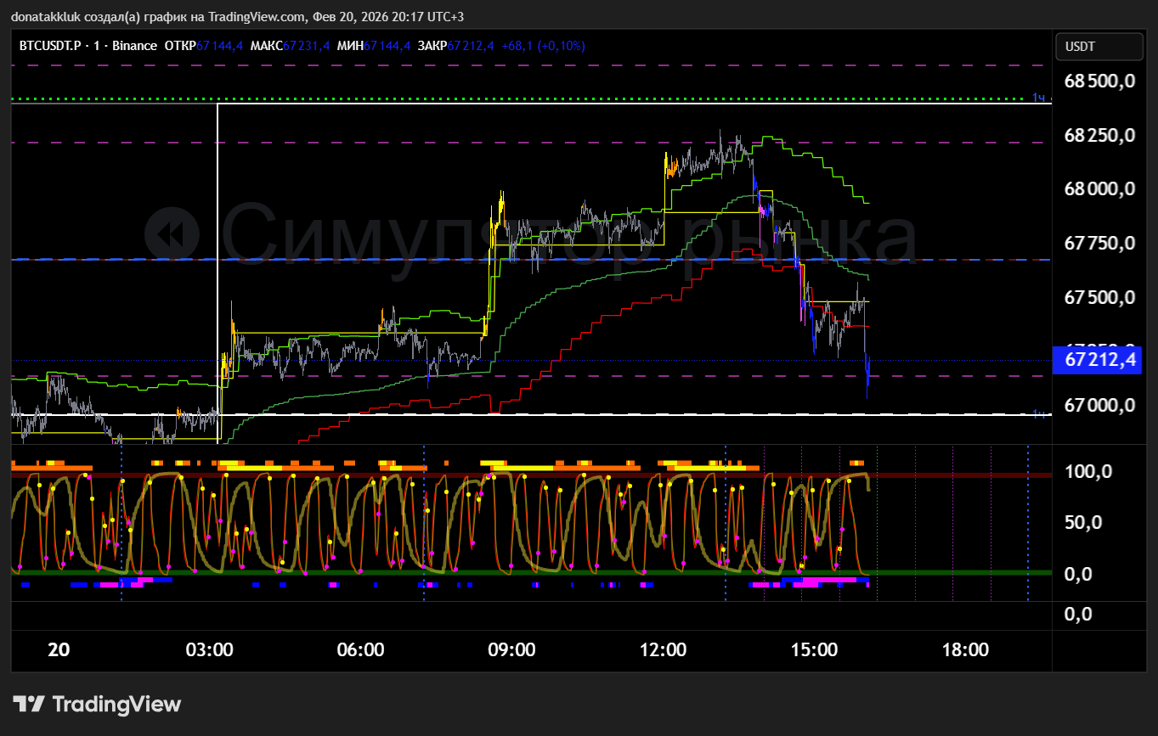Image resolution: width=1158 pixels, height=736 pixels.
Task: Click the 68 000,0 price scale label
Action: [1099, 189]
